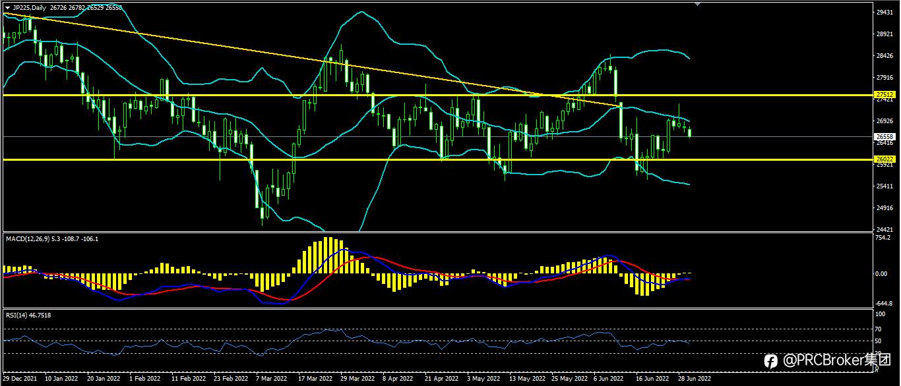Viewport: 901px width, 386px height.
Task: Click the 21 Apr 2022 date label
Action: tap(441, 379)
